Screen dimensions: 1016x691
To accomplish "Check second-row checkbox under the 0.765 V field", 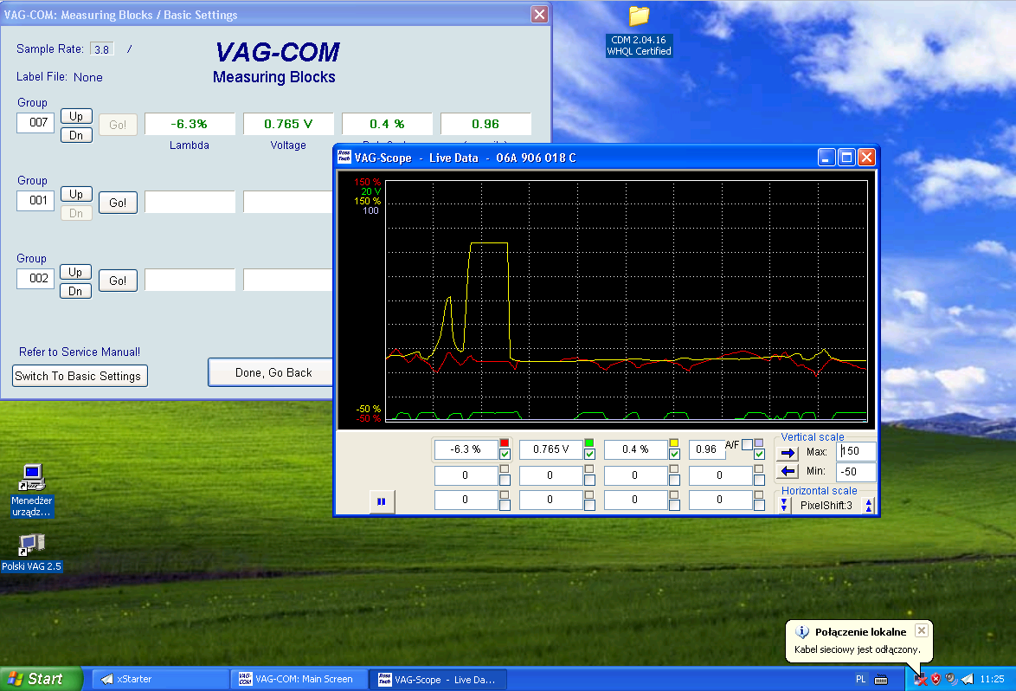I will [589, 481].
